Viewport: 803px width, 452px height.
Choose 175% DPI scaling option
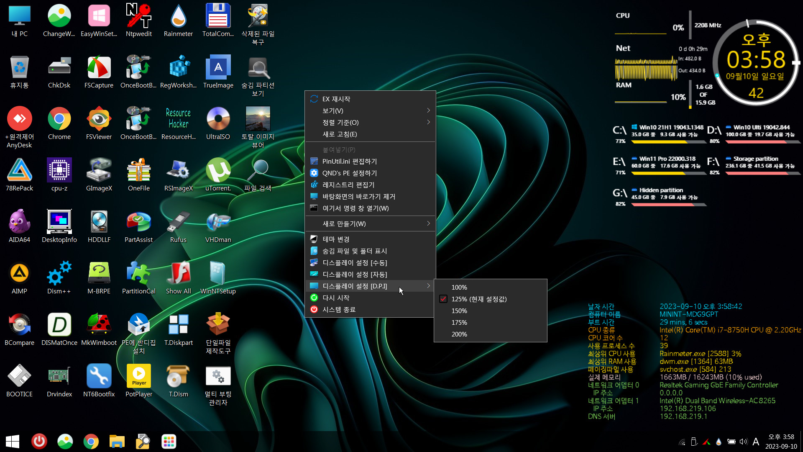[x=491, y=322]
